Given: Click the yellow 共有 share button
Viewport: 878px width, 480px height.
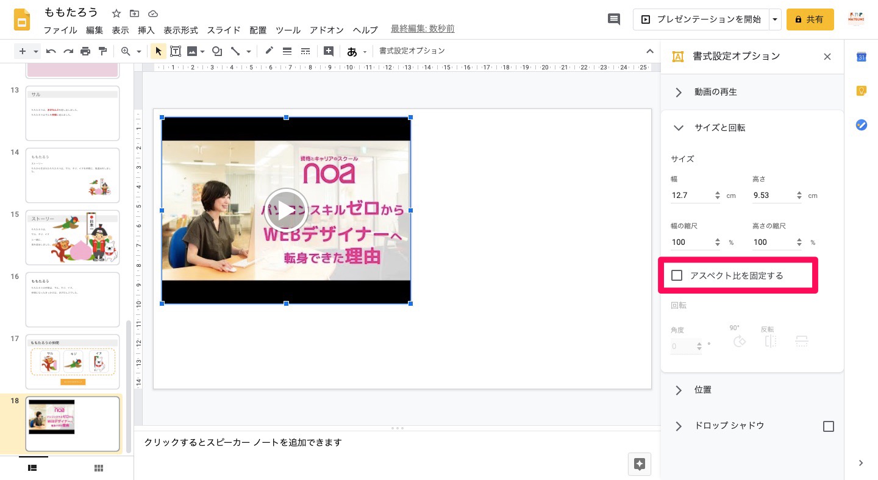Looking at the screenshot, I should point(810,19).
